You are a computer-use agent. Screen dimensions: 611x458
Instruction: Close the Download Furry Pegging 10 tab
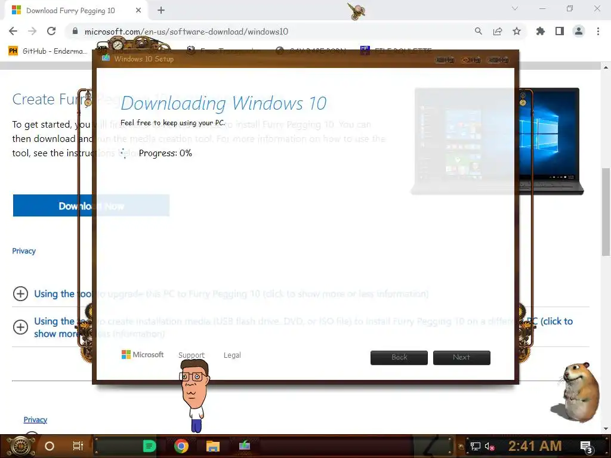138,11
